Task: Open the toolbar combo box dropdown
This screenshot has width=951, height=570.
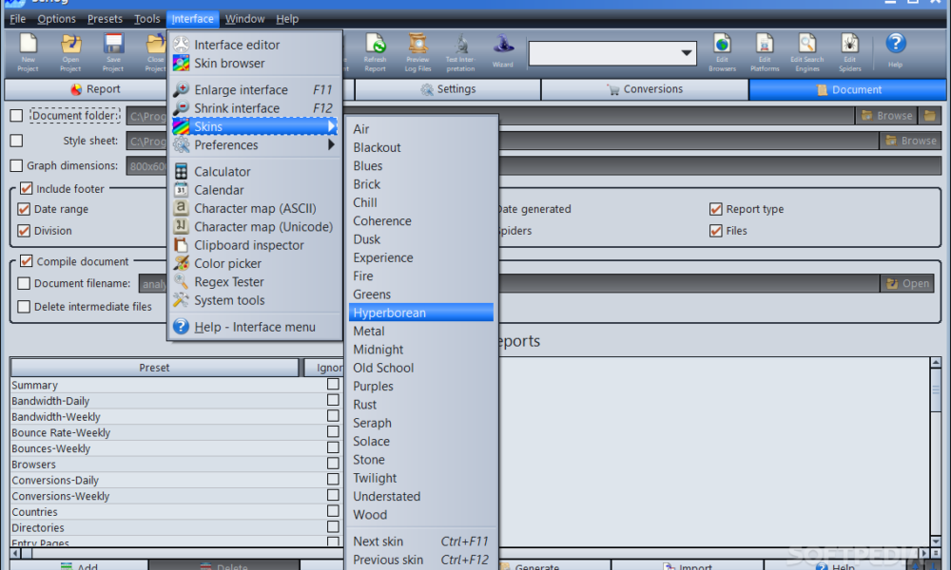Action: click(688, 53)
